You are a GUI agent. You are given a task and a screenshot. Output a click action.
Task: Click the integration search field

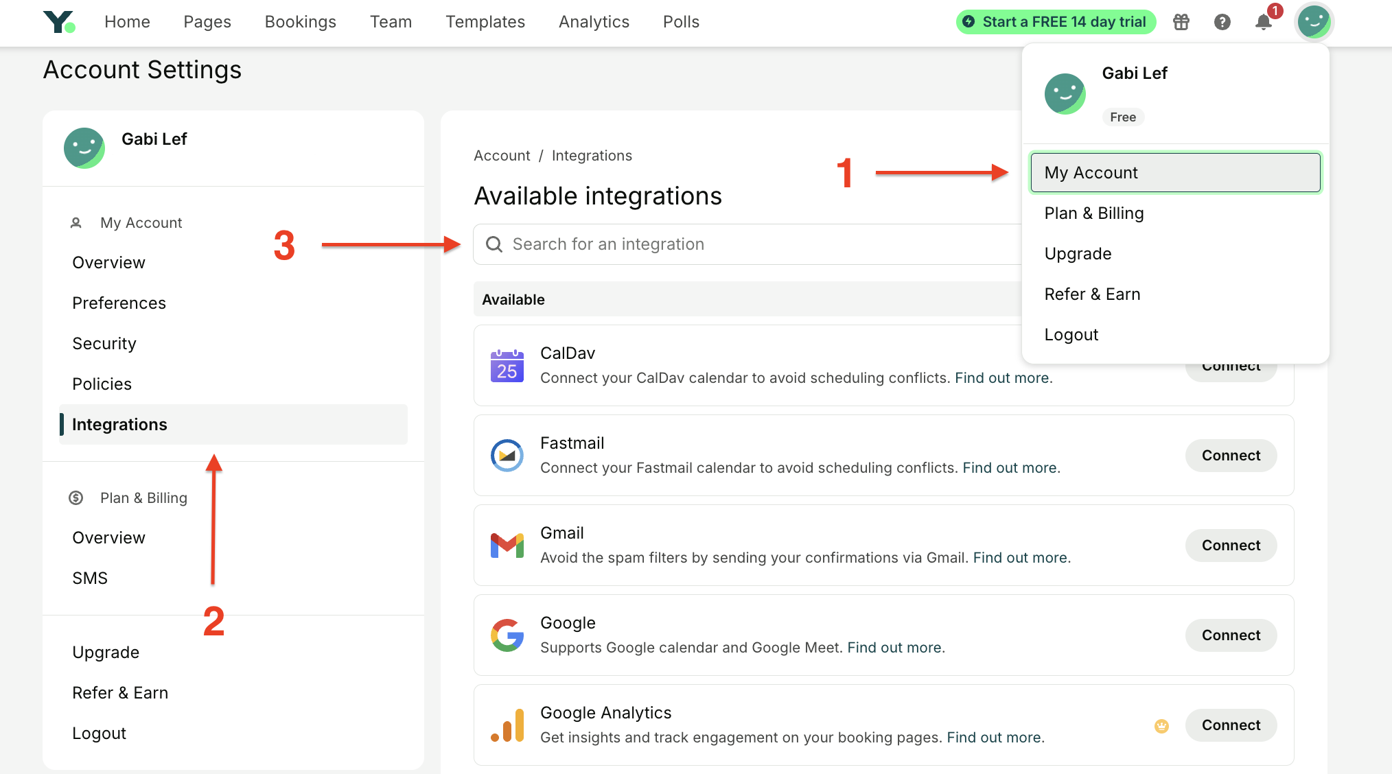(x=686, y=244)
